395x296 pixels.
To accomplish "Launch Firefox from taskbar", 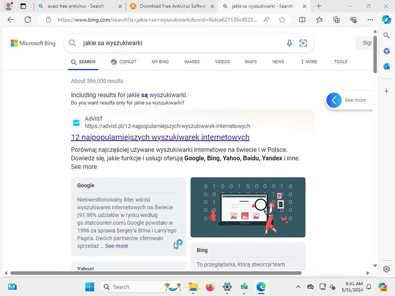I will tap(210, 287).
